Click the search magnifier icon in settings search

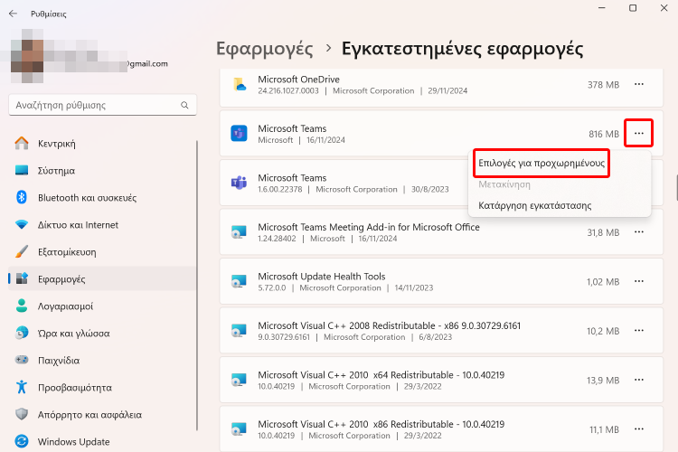[x=184, y=105]
